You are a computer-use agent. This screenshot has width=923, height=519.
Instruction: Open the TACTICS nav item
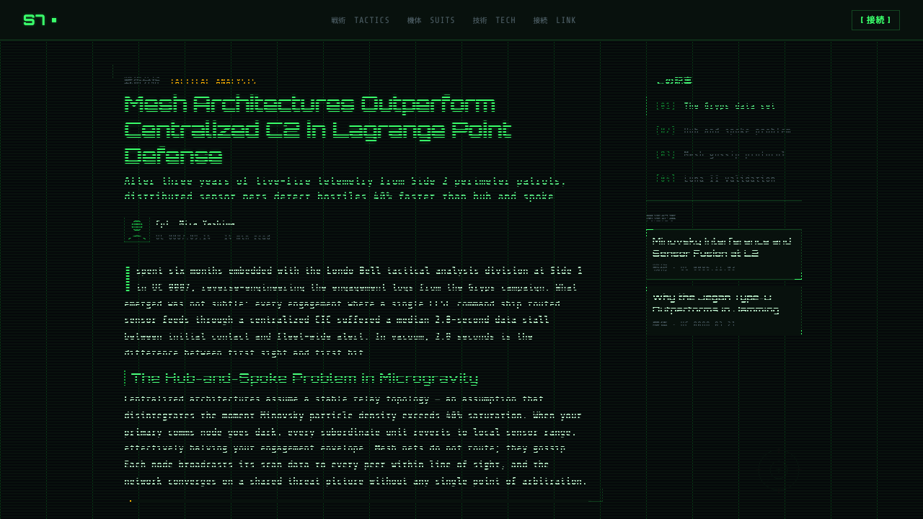click(x=361, y=20)
